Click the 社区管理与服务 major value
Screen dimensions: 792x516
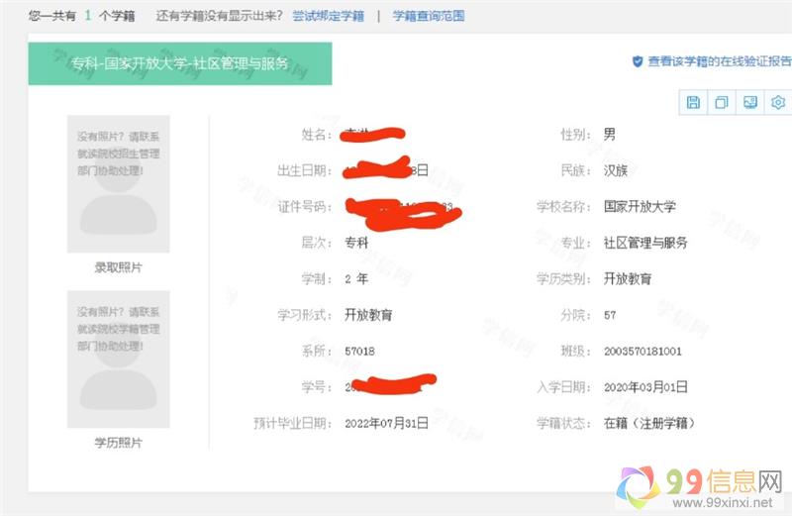[645, 243]
